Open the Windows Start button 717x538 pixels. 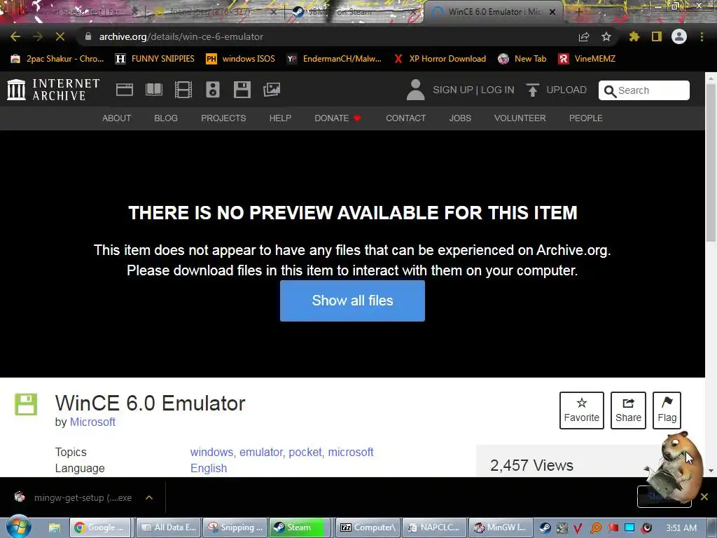coord(18,527)
